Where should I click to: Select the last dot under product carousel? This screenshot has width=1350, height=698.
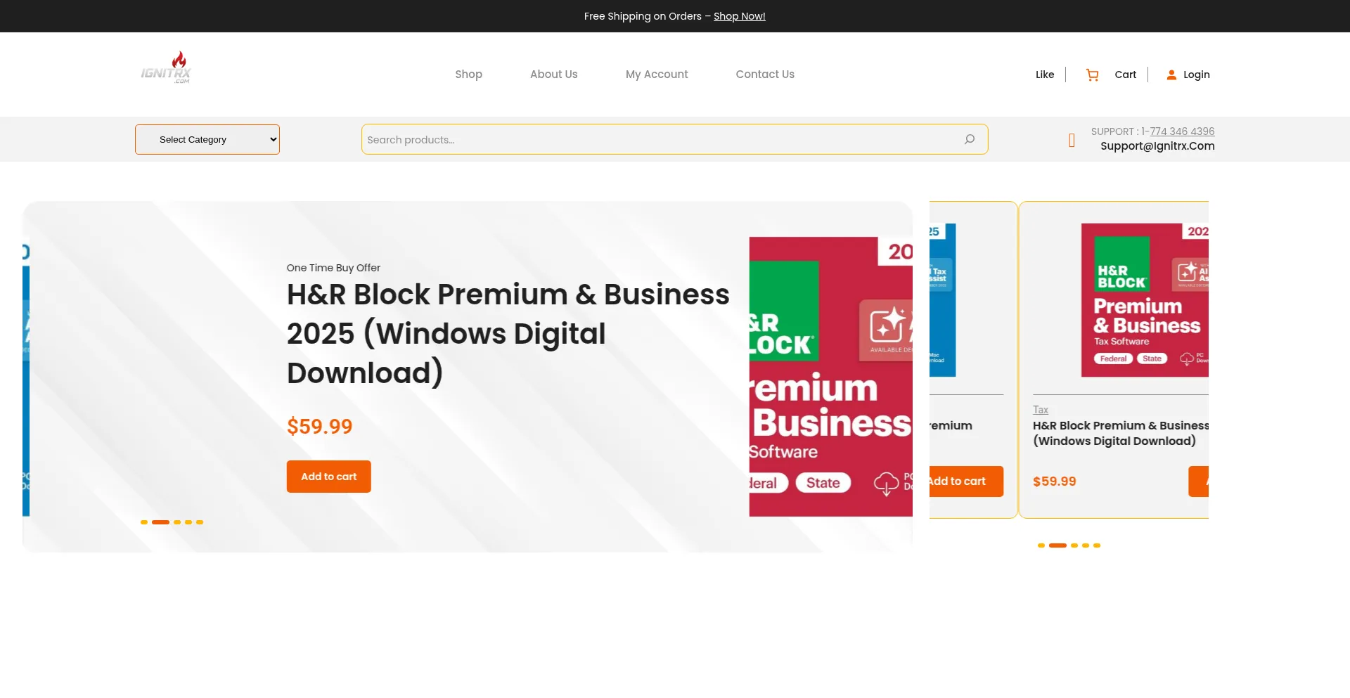1097,545
